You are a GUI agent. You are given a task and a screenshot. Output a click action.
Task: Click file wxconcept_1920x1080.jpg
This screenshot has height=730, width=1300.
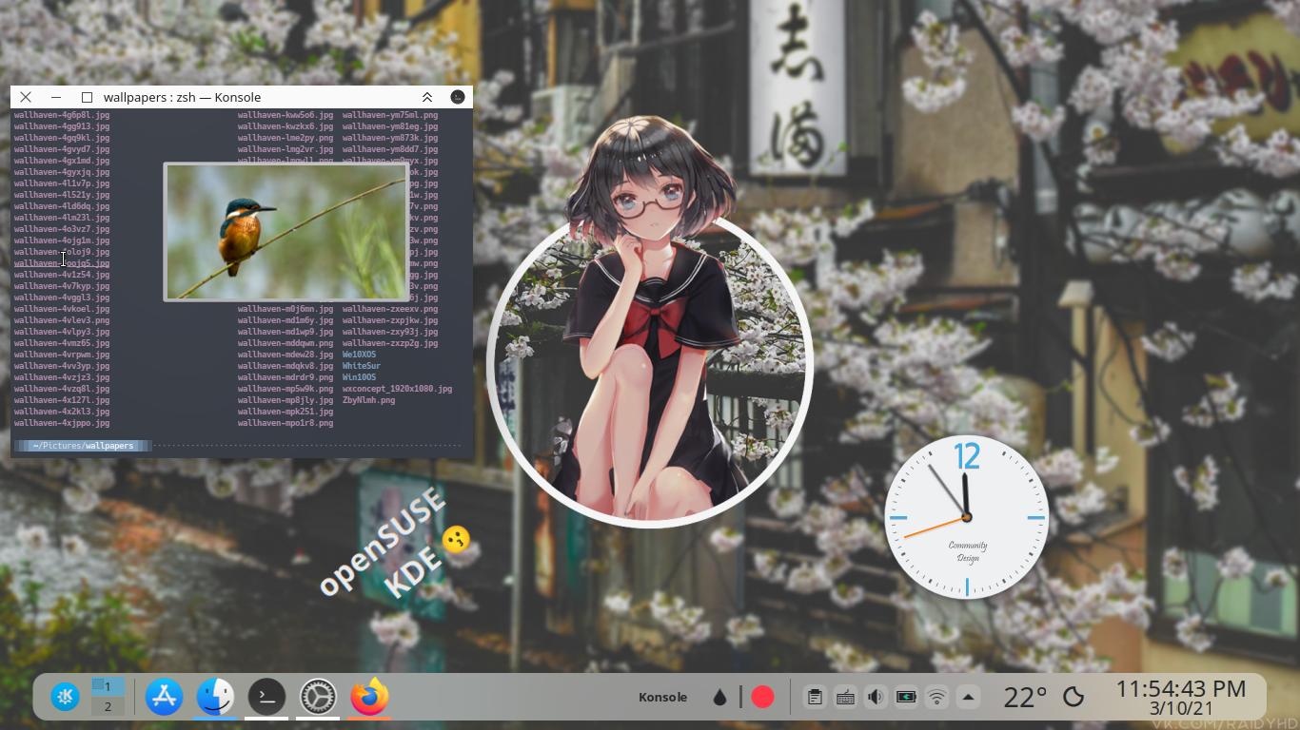pyautogui.click(x=398, y=389)
